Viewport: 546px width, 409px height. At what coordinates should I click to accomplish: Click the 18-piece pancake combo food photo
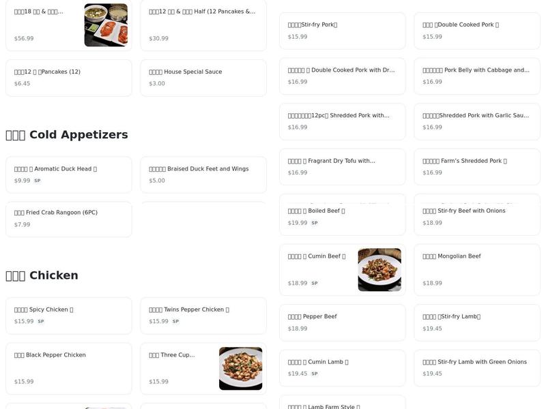(106, 25)
